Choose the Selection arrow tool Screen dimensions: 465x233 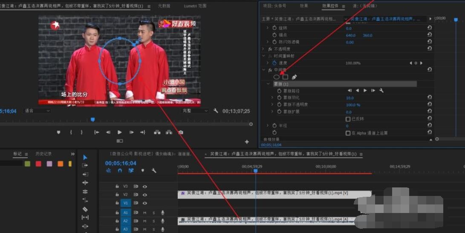tap(85, 158)
